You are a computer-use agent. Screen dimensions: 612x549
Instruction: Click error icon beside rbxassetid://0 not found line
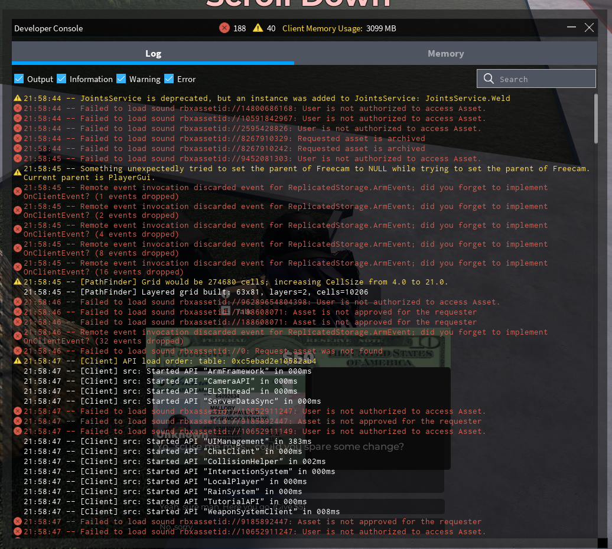pos(18,351)
